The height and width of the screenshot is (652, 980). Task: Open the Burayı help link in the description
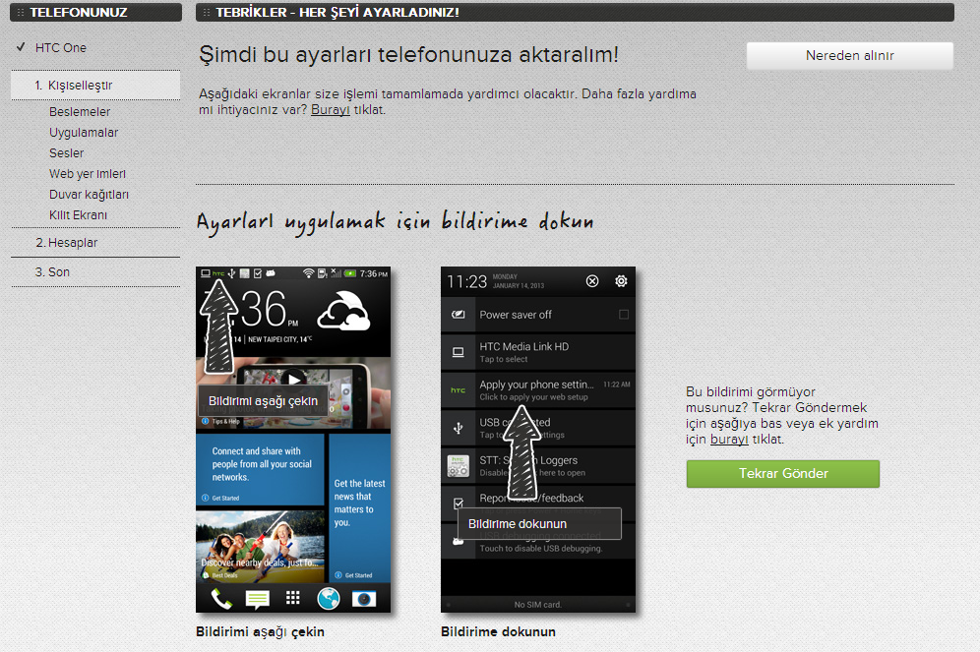330,110
